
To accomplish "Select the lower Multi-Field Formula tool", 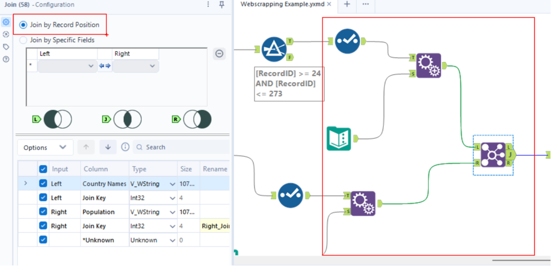I will click(364, 203).
